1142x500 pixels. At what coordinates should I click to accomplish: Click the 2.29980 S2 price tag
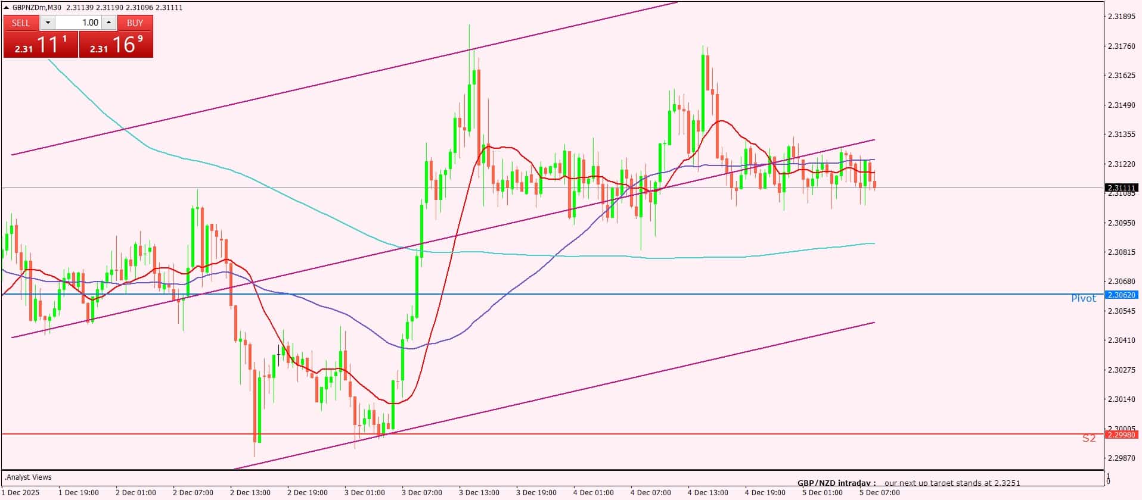click(x=1121, y=435)
